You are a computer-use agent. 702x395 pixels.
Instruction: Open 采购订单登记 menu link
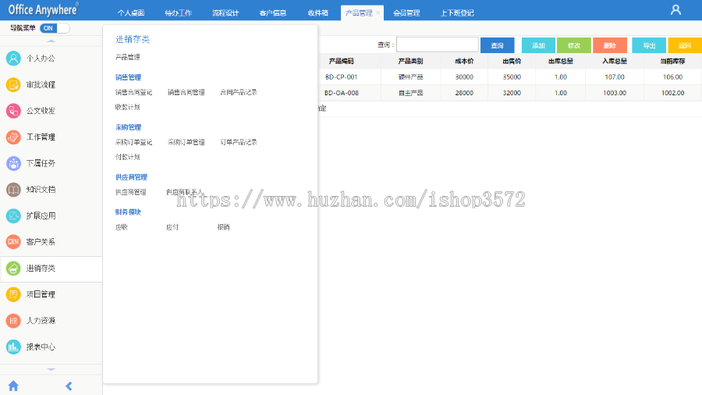[134, 142]
